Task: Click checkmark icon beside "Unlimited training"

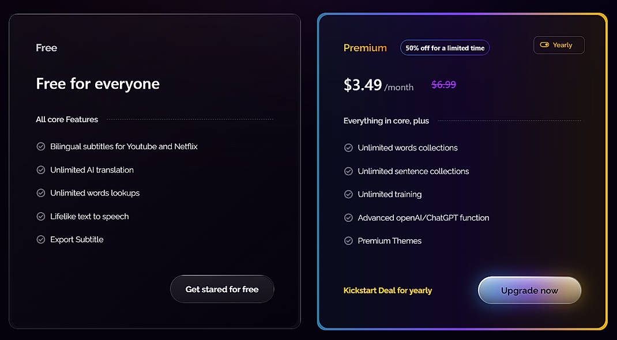Action: pos(348,194)
